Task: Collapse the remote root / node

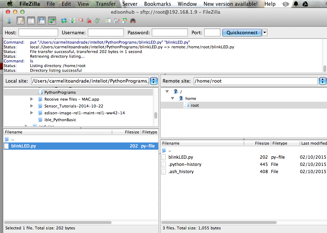Action: point(167,91)
